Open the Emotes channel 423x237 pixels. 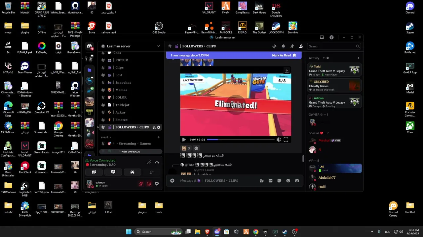pyautogui.click(x=131, y=120)
